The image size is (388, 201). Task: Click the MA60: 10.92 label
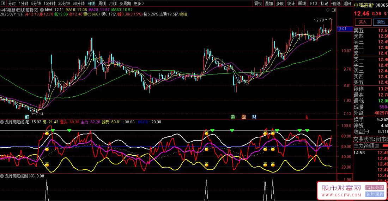coord(122,10)
